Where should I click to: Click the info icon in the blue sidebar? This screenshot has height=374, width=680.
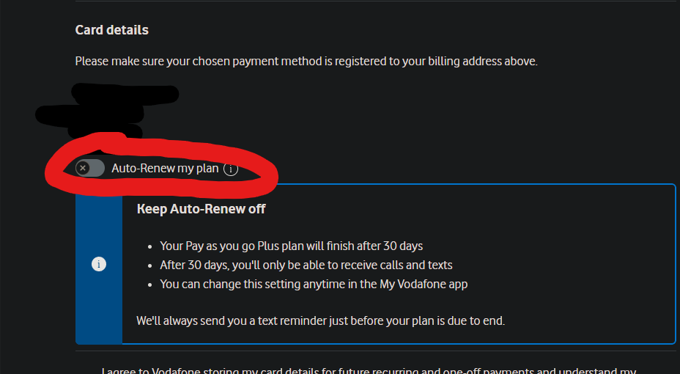99,264
